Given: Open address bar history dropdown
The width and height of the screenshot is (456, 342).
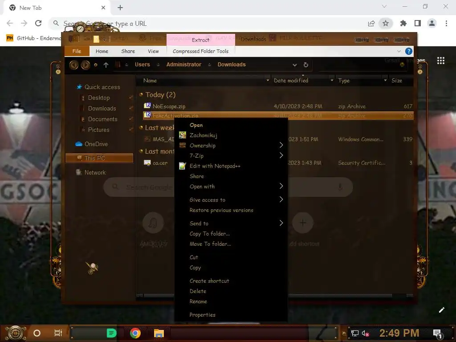Looking at the screenshot, I should [295, 65].
